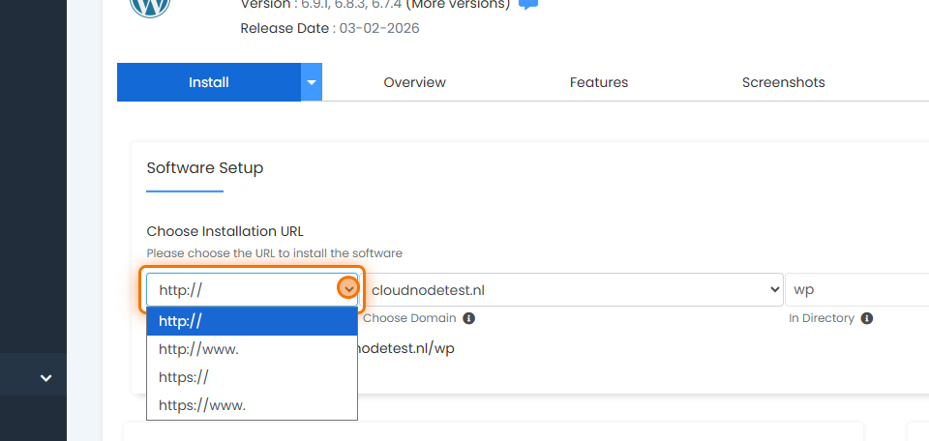Click the Software Setup heading
The image size is (929, 441).
pyautogui.click(x=204, y=167)
